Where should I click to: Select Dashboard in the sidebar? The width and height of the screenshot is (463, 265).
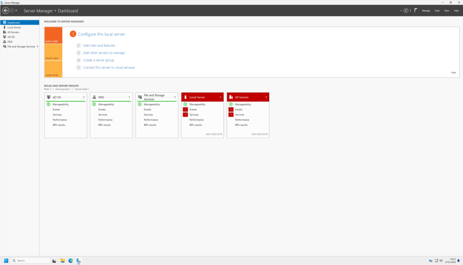[20, 23]
